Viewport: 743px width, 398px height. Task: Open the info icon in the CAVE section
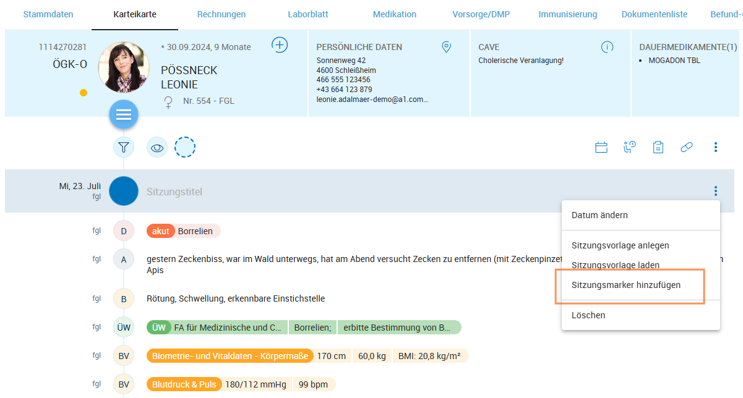pyautogui.click(x=607, y=46)
